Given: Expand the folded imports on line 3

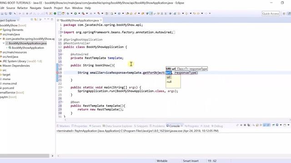Looking at the screenshot, I should point(62,32).
